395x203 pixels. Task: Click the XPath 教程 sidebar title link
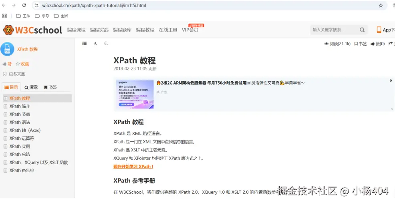pos(28,49)
